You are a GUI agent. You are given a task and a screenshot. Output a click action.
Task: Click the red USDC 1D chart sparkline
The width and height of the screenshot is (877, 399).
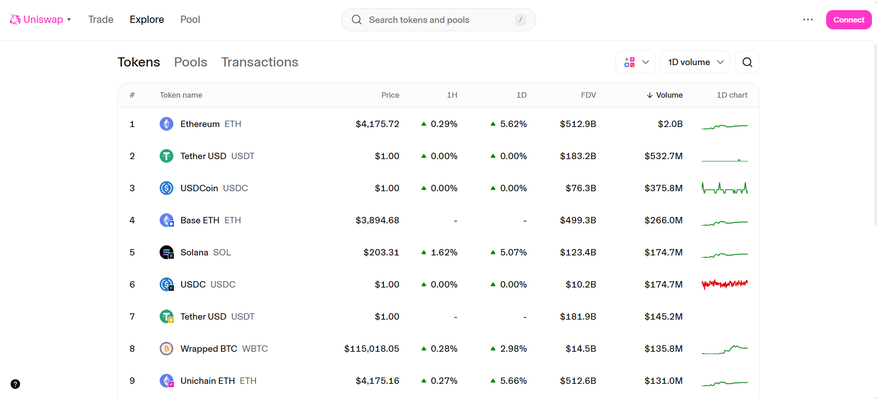(725, 284)
